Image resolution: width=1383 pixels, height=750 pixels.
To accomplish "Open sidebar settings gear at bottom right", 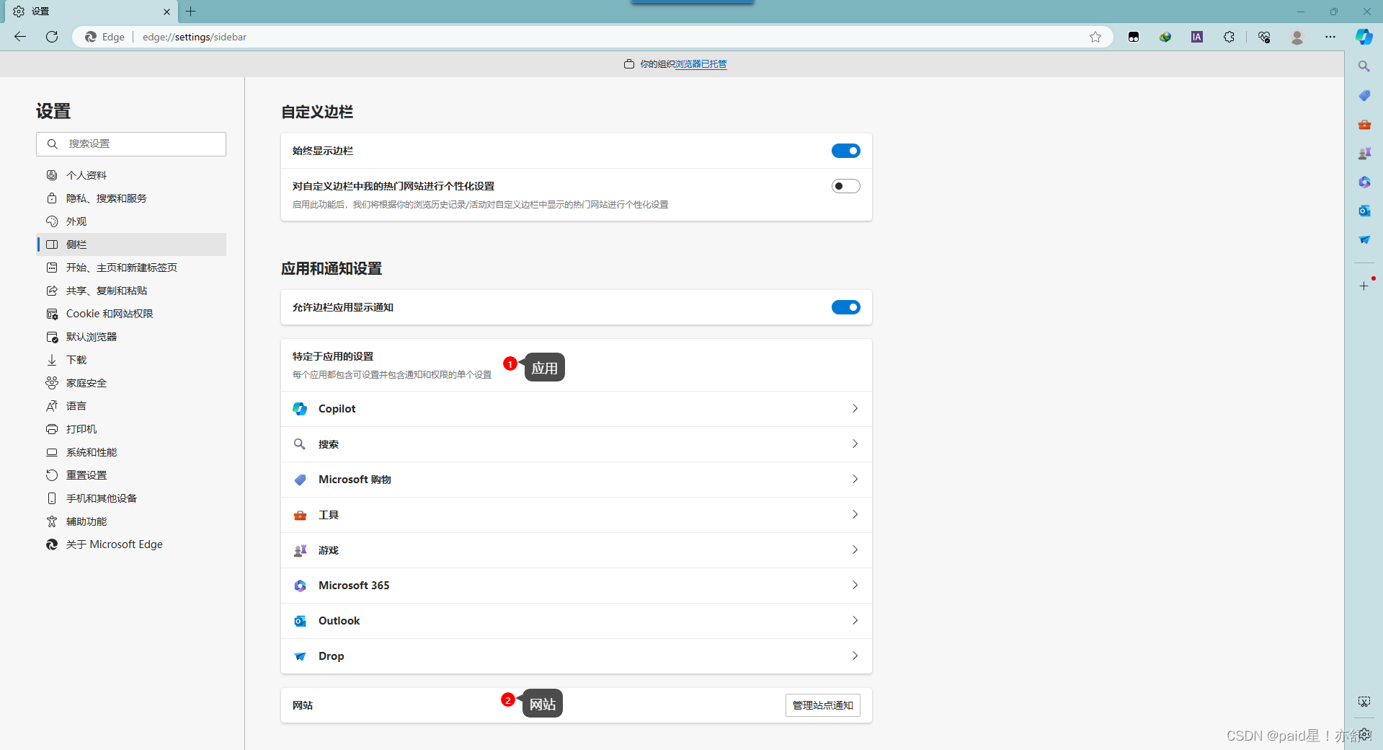I will coord(1364,733).
